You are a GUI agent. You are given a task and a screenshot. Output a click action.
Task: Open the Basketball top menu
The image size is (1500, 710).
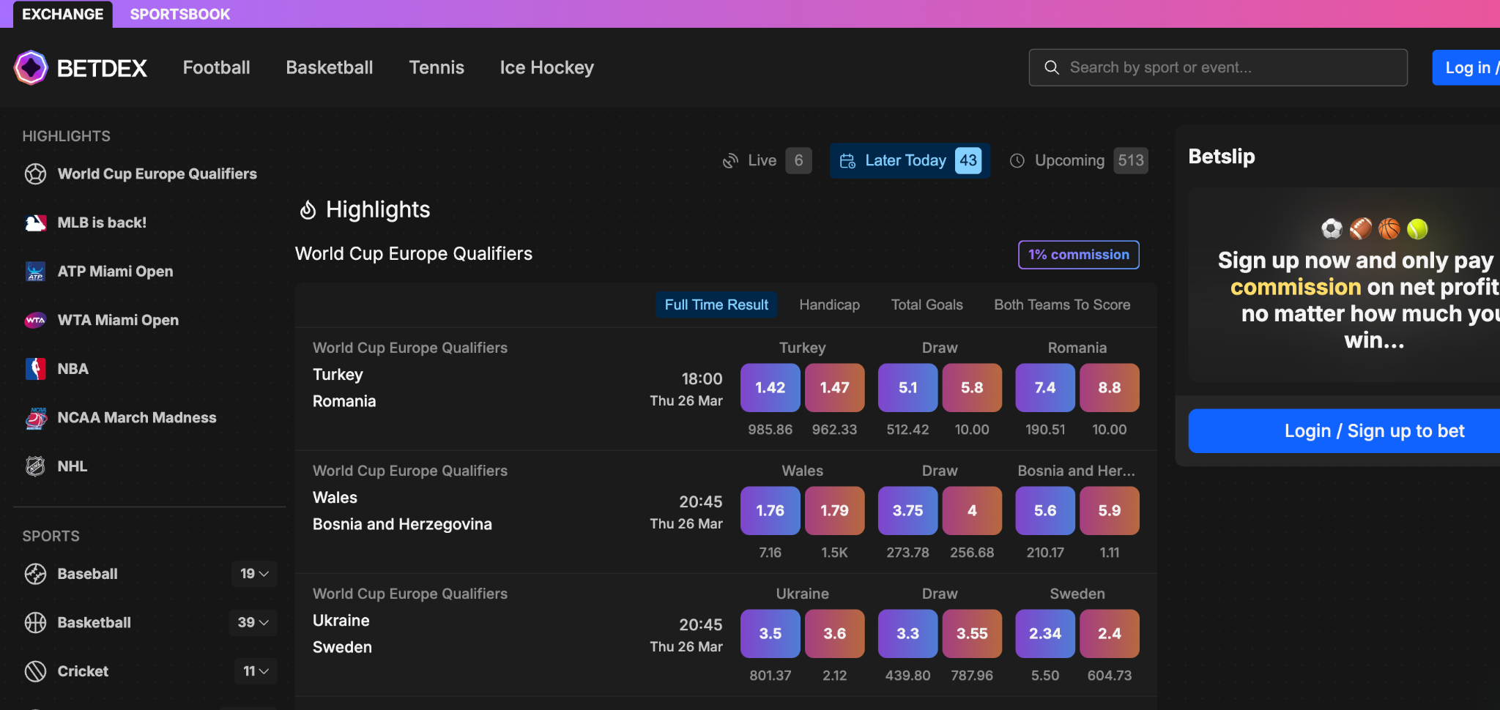330,67
